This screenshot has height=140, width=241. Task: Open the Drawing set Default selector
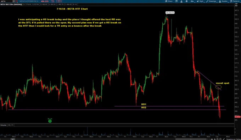click(x=234, y=139)
